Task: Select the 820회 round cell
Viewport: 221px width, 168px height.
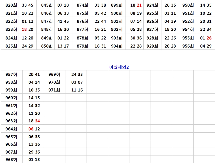Action: point(11,5)
